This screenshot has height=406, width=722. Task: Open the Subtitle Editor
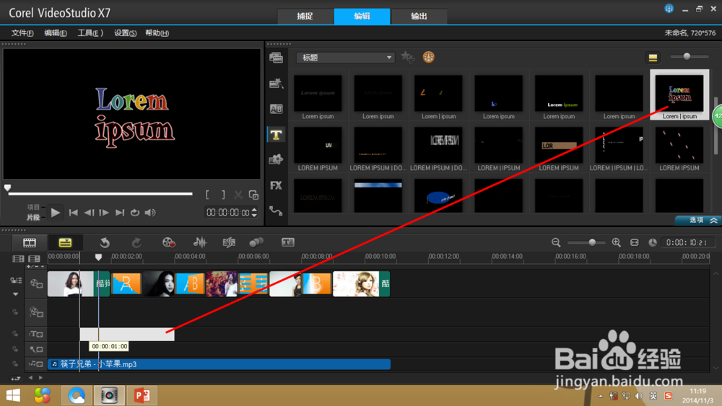click(x=288, y=242)
